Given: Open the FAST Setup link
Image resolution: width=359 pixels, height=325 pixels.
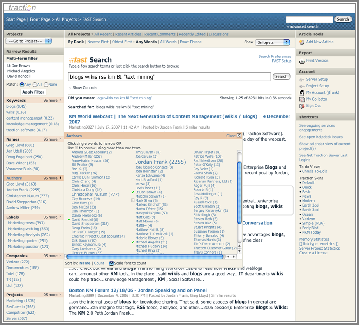Looking at the screenshot, I should click(281, 61).
